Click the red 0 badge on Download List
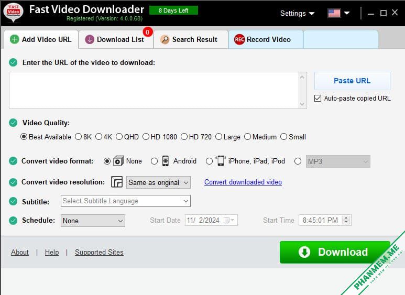 click(147, 32)
